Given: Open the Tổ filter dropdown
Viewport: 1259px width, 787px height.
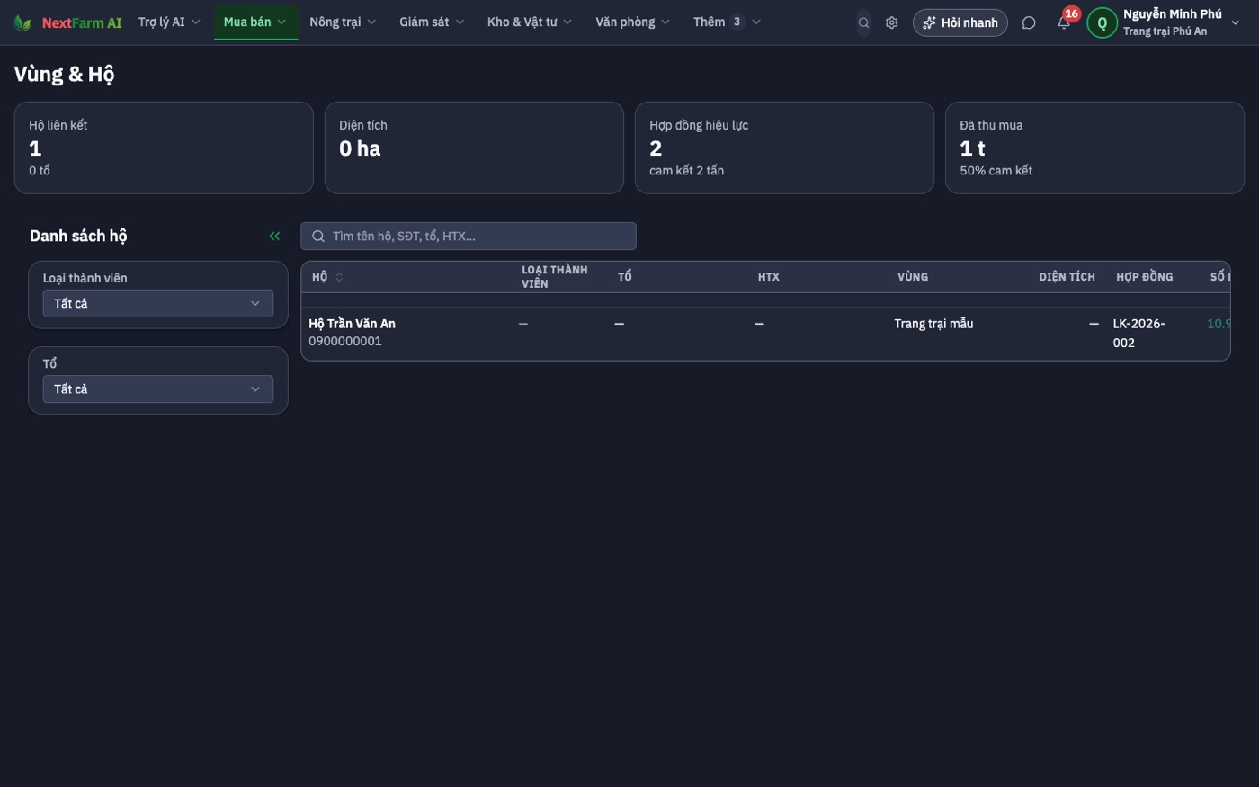Looking at the screenshot, I should [x=158, y=389].
